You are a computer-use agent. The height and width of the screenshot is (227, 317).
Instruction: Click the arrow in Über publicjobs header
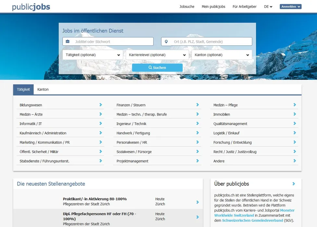(x=294, y=184)
